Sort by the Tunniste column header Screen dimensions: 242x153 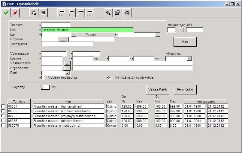pos(19,102)
